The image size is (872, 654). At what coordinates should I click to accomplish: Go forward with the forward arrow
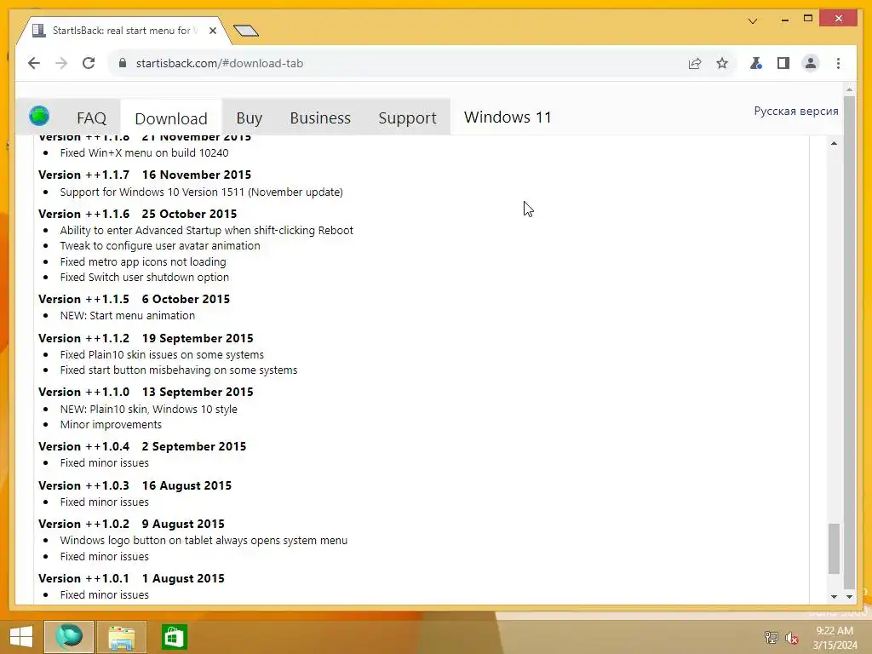coord(61,63)
